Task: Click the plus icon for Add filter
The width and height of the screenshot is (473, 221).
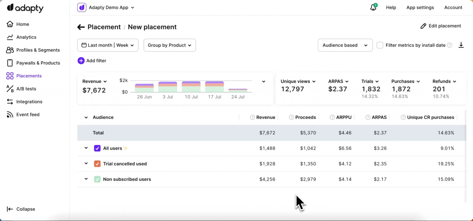Action: pos(81,61)
